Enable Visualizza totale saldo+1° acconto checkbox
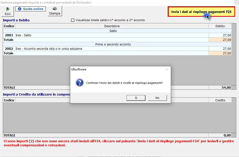The height and width of the screenshot is (157, 239). pos(73,20)
